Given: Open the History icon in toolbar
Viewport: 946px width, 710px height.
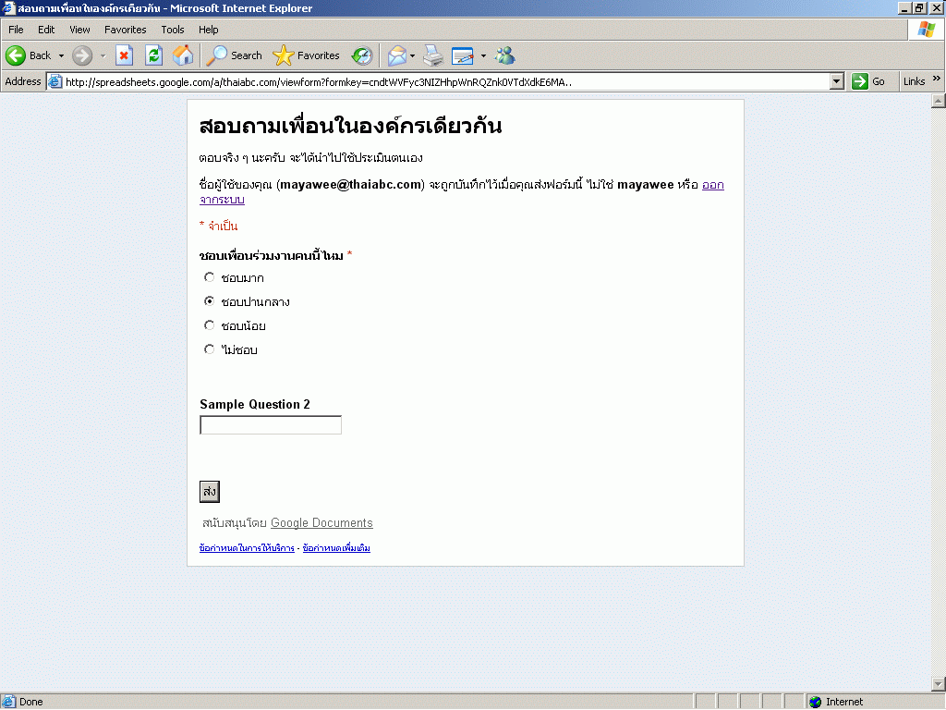Looking at the screenshot, I should tap(362, 55).
